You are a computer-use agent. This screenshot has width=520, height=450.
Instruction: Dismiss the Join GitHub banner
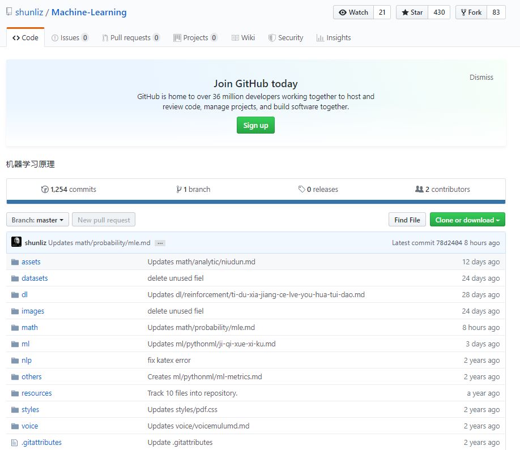point(481,77)
